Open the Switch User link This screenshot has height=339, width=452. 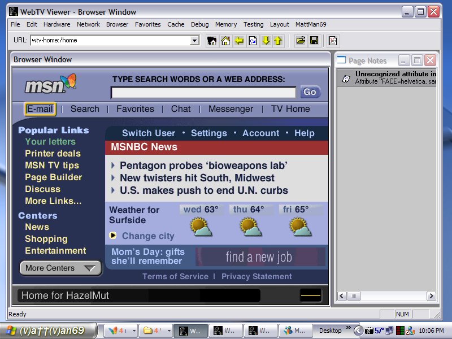coord(149,133)
